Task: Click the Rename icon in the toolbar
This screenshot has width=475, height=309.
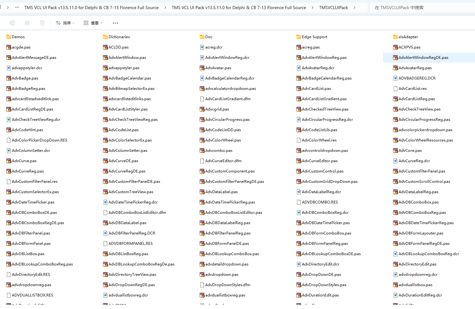Action: coord(12,23)
